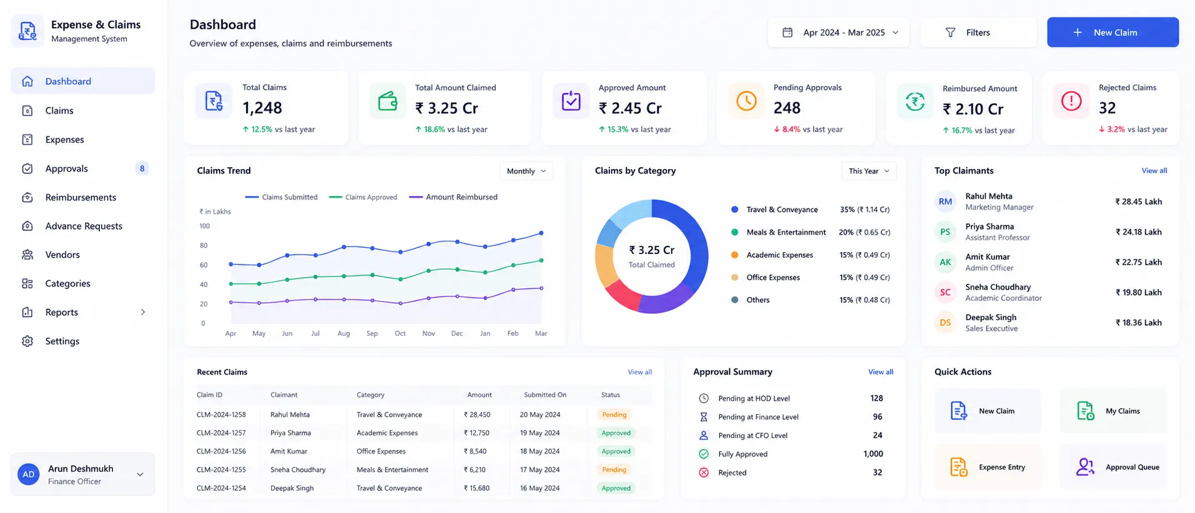
Task: Click View all in Recent Claims
Action: point(639,372)
